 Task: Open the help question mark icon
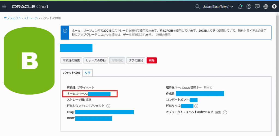(248, 7)
